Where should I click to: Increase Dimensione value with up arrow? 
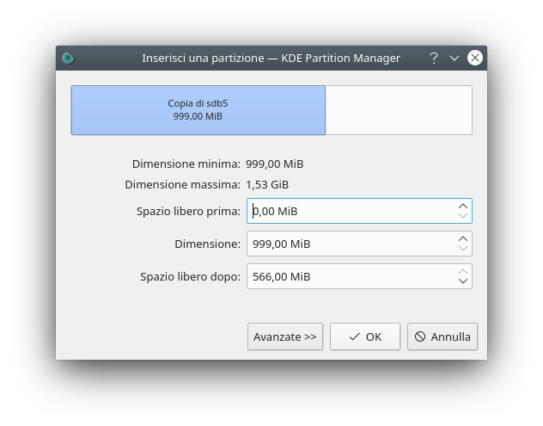(x=463, y=238)
